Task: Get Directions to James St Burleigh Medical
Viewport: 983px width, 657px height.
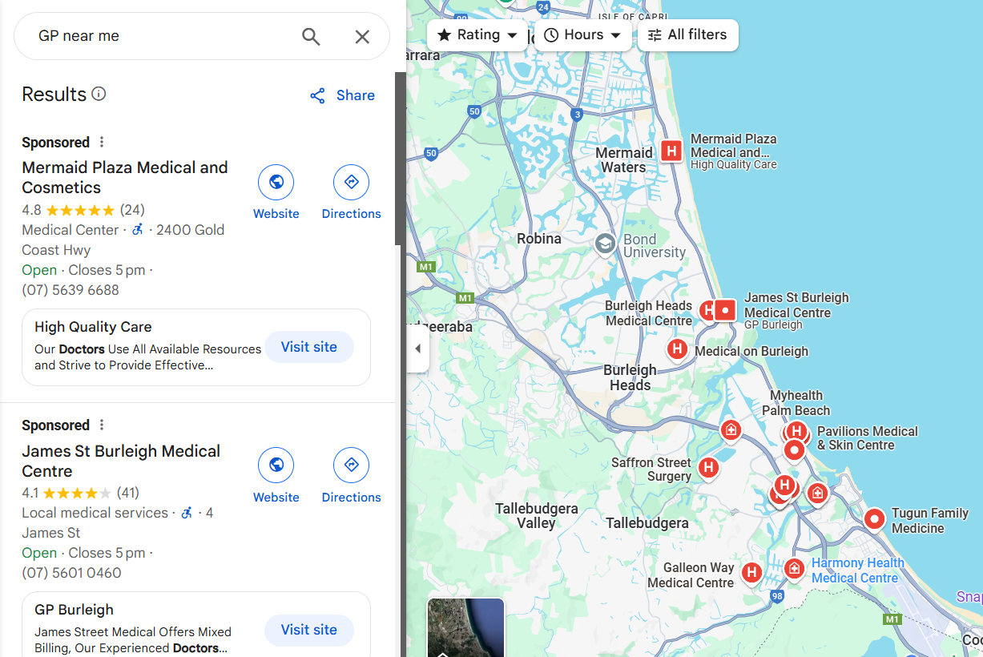Action: click(351, 465)
